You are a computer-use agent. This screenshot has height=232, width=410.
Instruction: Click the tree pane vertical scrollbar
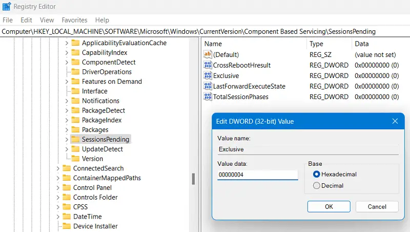(193, 179)
